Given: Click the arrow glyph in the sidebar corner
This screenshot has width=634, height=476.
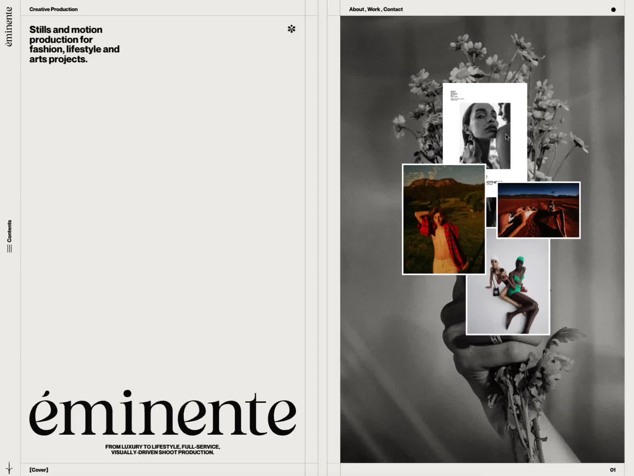Looking at the screenshot, I should click(9, 468).
